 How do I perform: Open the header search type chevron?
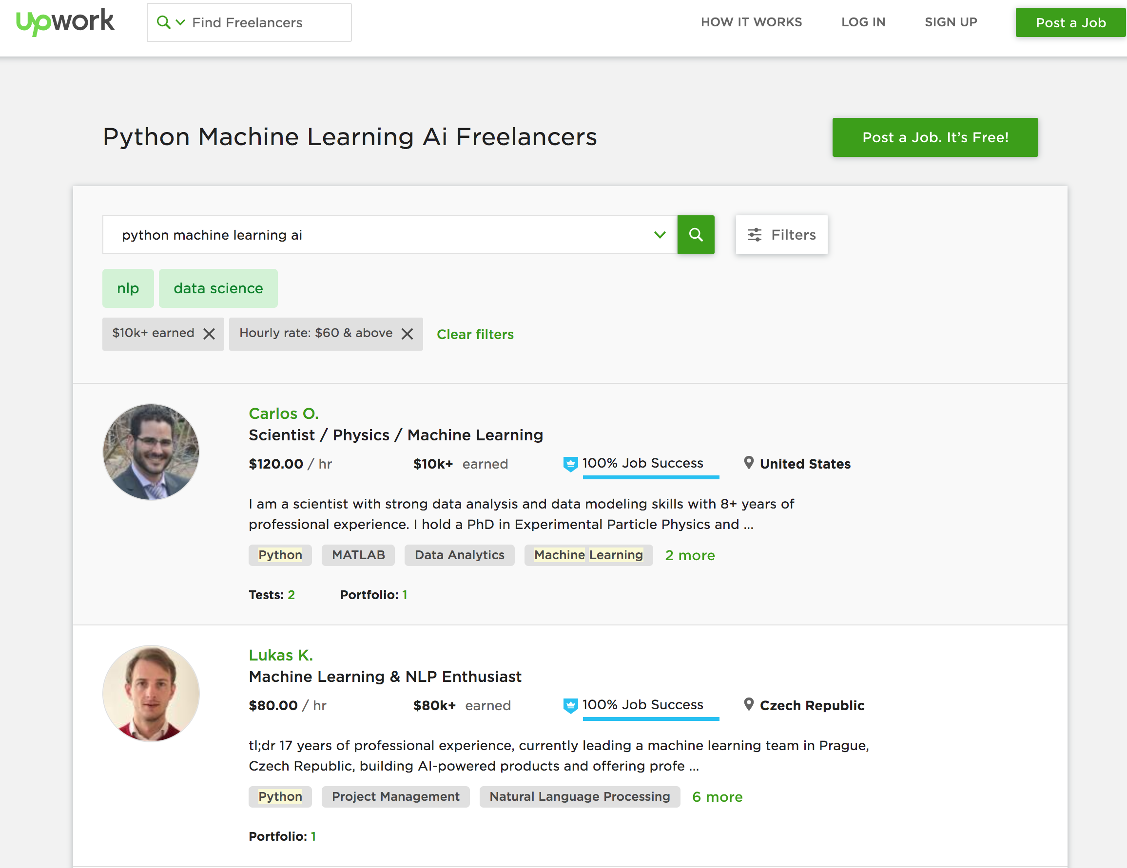coord(180,22)
